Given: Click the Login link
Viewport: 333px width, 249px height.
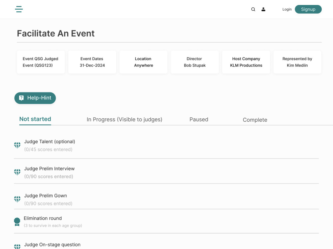Looking at the screenshot, I should click(287, 9).
